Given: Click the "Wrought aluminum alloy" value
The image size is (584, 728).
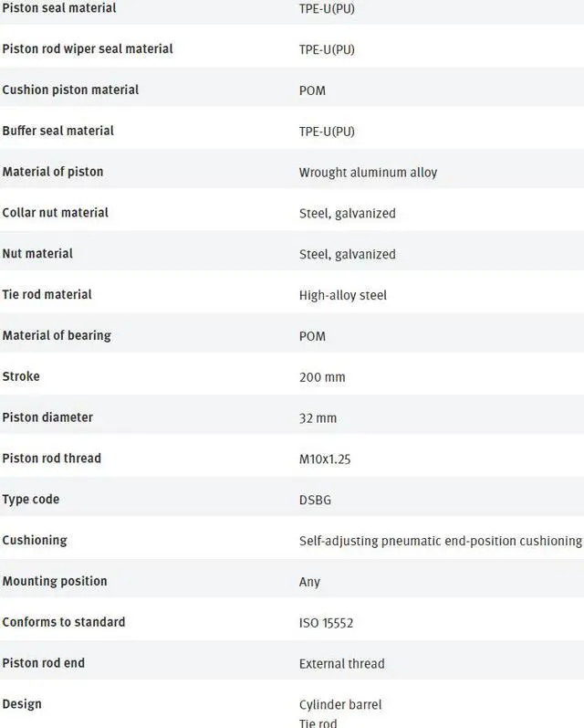Looking at the screenshot, I should 368,173.
